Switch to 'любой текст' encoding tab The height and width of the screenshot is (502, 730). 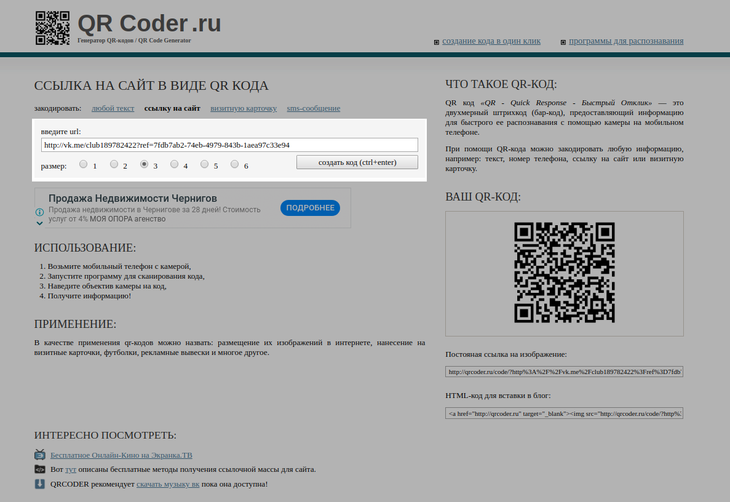pyautogui.click(x=113, y=108)
